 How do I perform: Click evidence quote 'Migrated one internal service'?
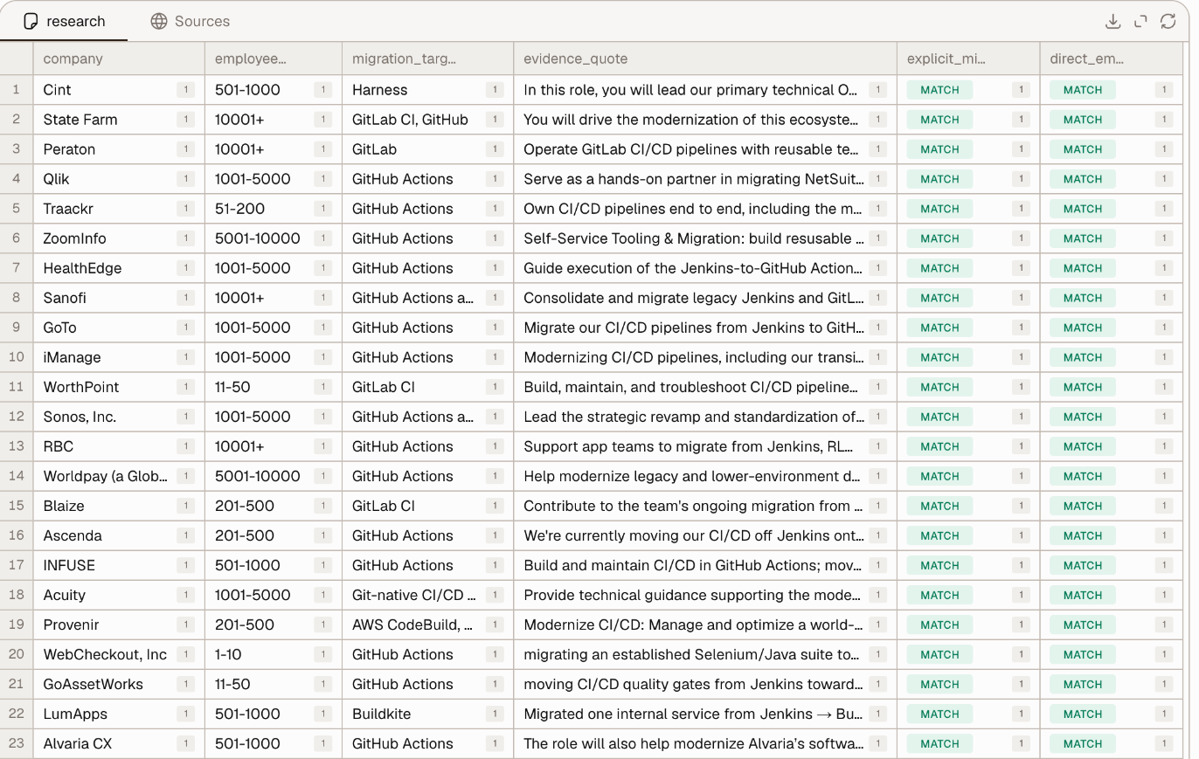(x=705, y=714)
